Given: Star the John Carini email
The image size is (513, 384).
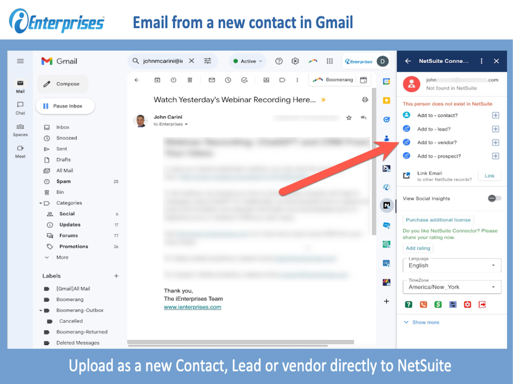Looking at the screenshot, I should pos(349,118).
